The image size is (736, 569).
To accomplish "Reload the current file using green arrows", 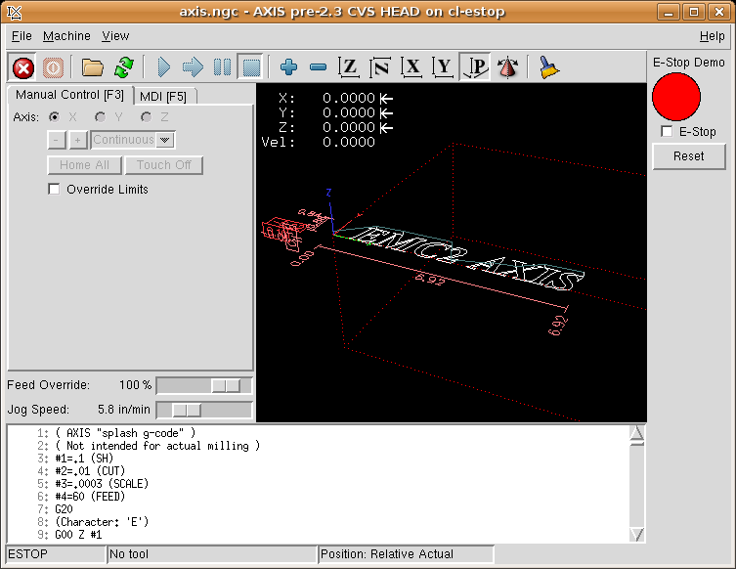I will pyautogui.click(x=123, y=67).
